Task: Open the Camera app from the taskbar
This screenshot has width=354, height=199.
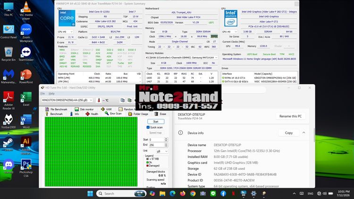Action: point(203,194)
